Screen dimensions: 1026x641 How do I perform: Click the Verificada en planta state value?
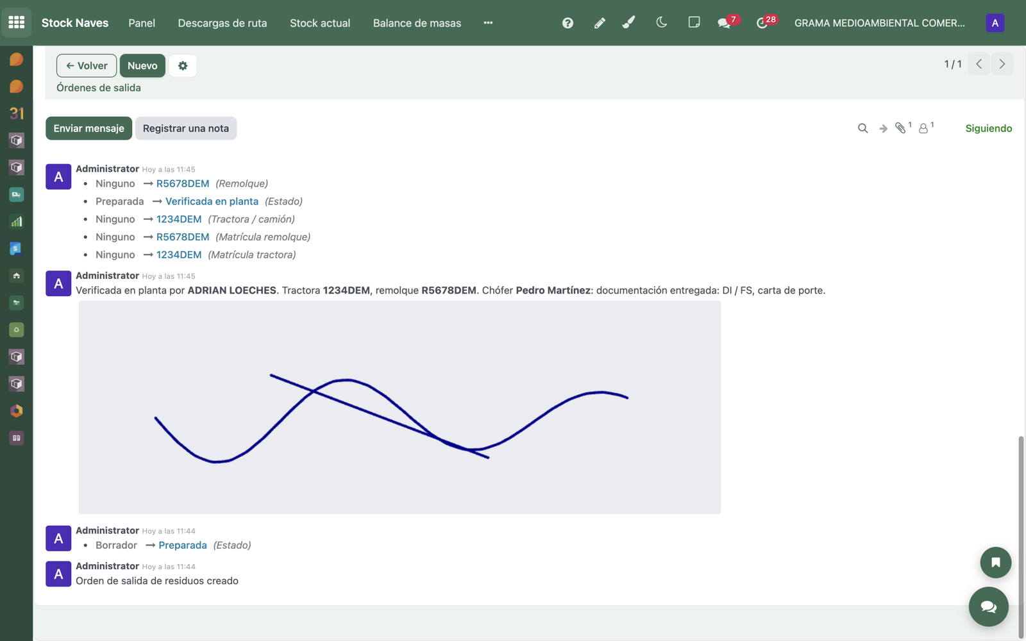pyautogui.click(x=212, y=201)
